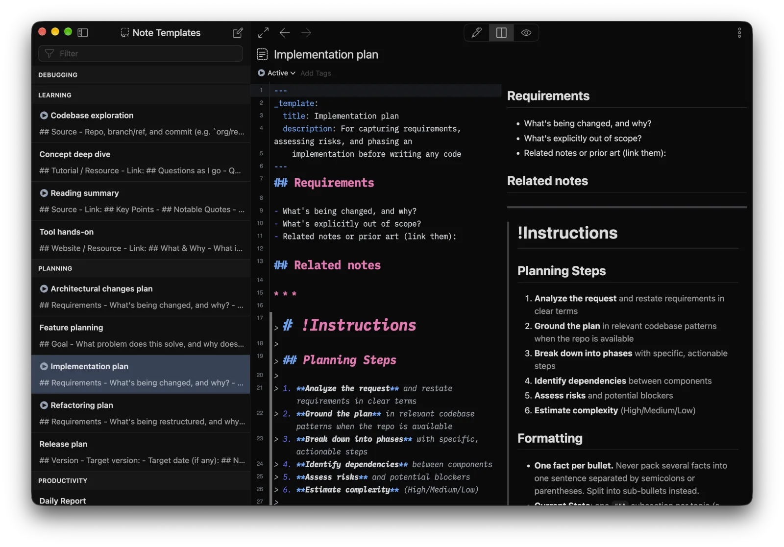Click status icon on Refactoring plan
The image size is (784, 547).
tap(44, 405)
